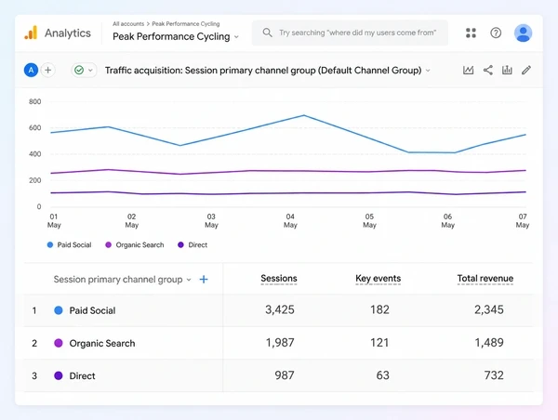
Task: Click the 1,987 sessions value
Action: pos(280,343)
